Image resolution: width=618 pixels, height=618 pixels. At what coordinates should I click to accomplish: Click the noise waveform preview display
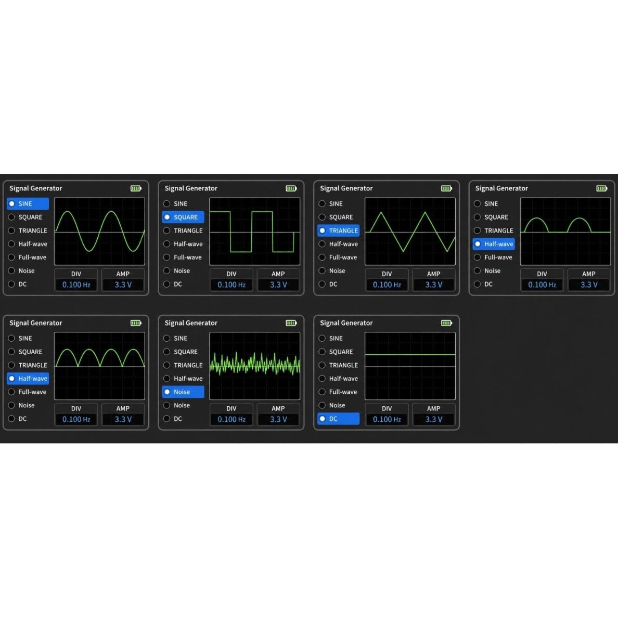[x=254, y=366]
